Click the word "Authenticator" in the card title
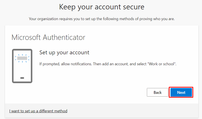This screenshot has width=202, height=119. pos(64,37)
